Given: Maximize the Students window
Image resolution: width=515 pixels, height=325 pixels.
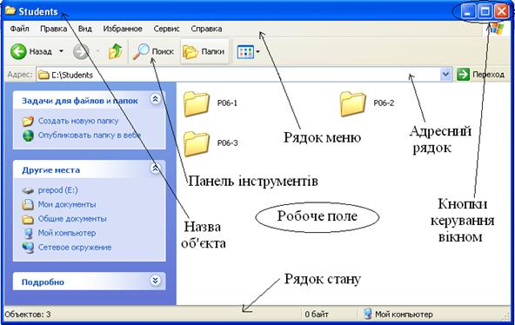Looking at the screenshot, I should [485, 11].
